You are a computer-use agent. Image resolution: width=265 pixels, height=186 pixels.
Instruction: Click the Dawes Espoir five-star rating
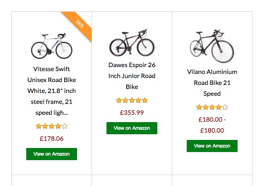coord(132,100)
